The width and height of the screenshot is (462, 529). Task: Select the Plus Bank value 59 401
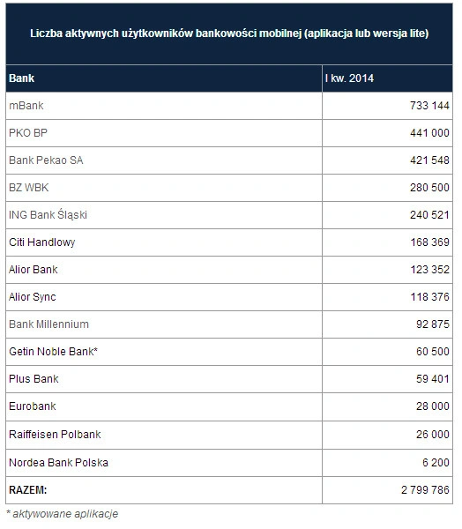tap(433, 379)
